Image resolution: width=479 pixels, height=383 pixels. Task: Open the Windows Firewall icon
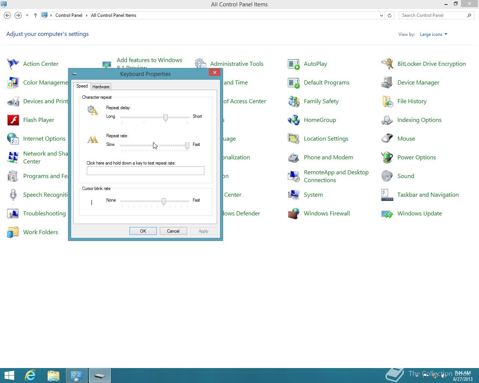point(294,214)
